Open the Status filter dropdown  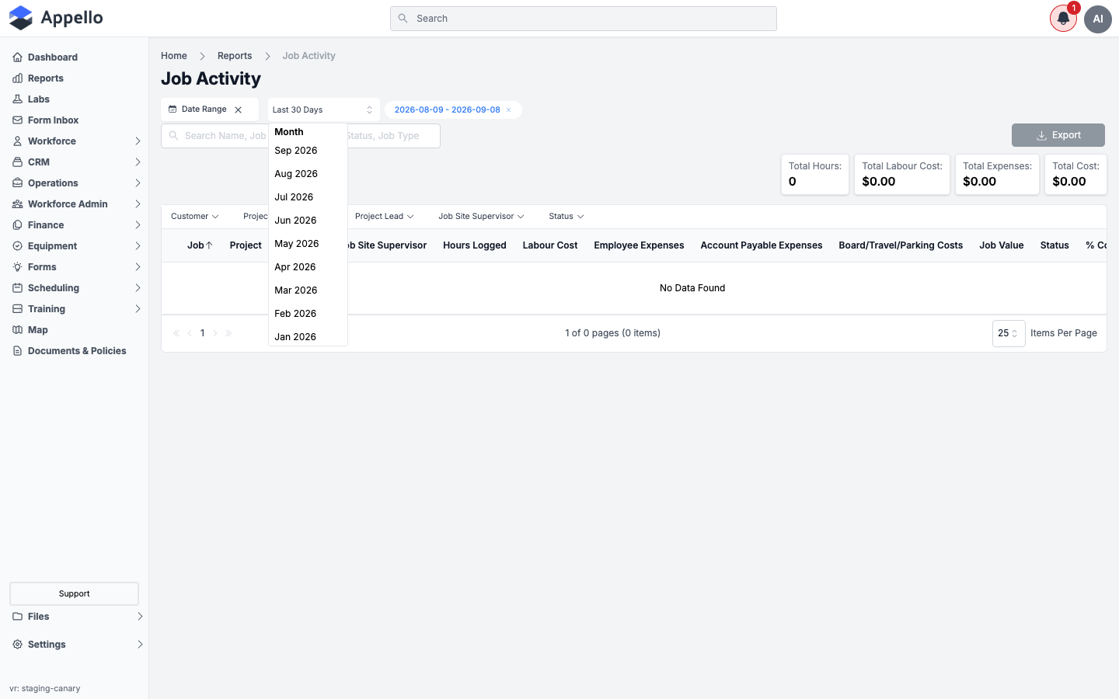566,217
